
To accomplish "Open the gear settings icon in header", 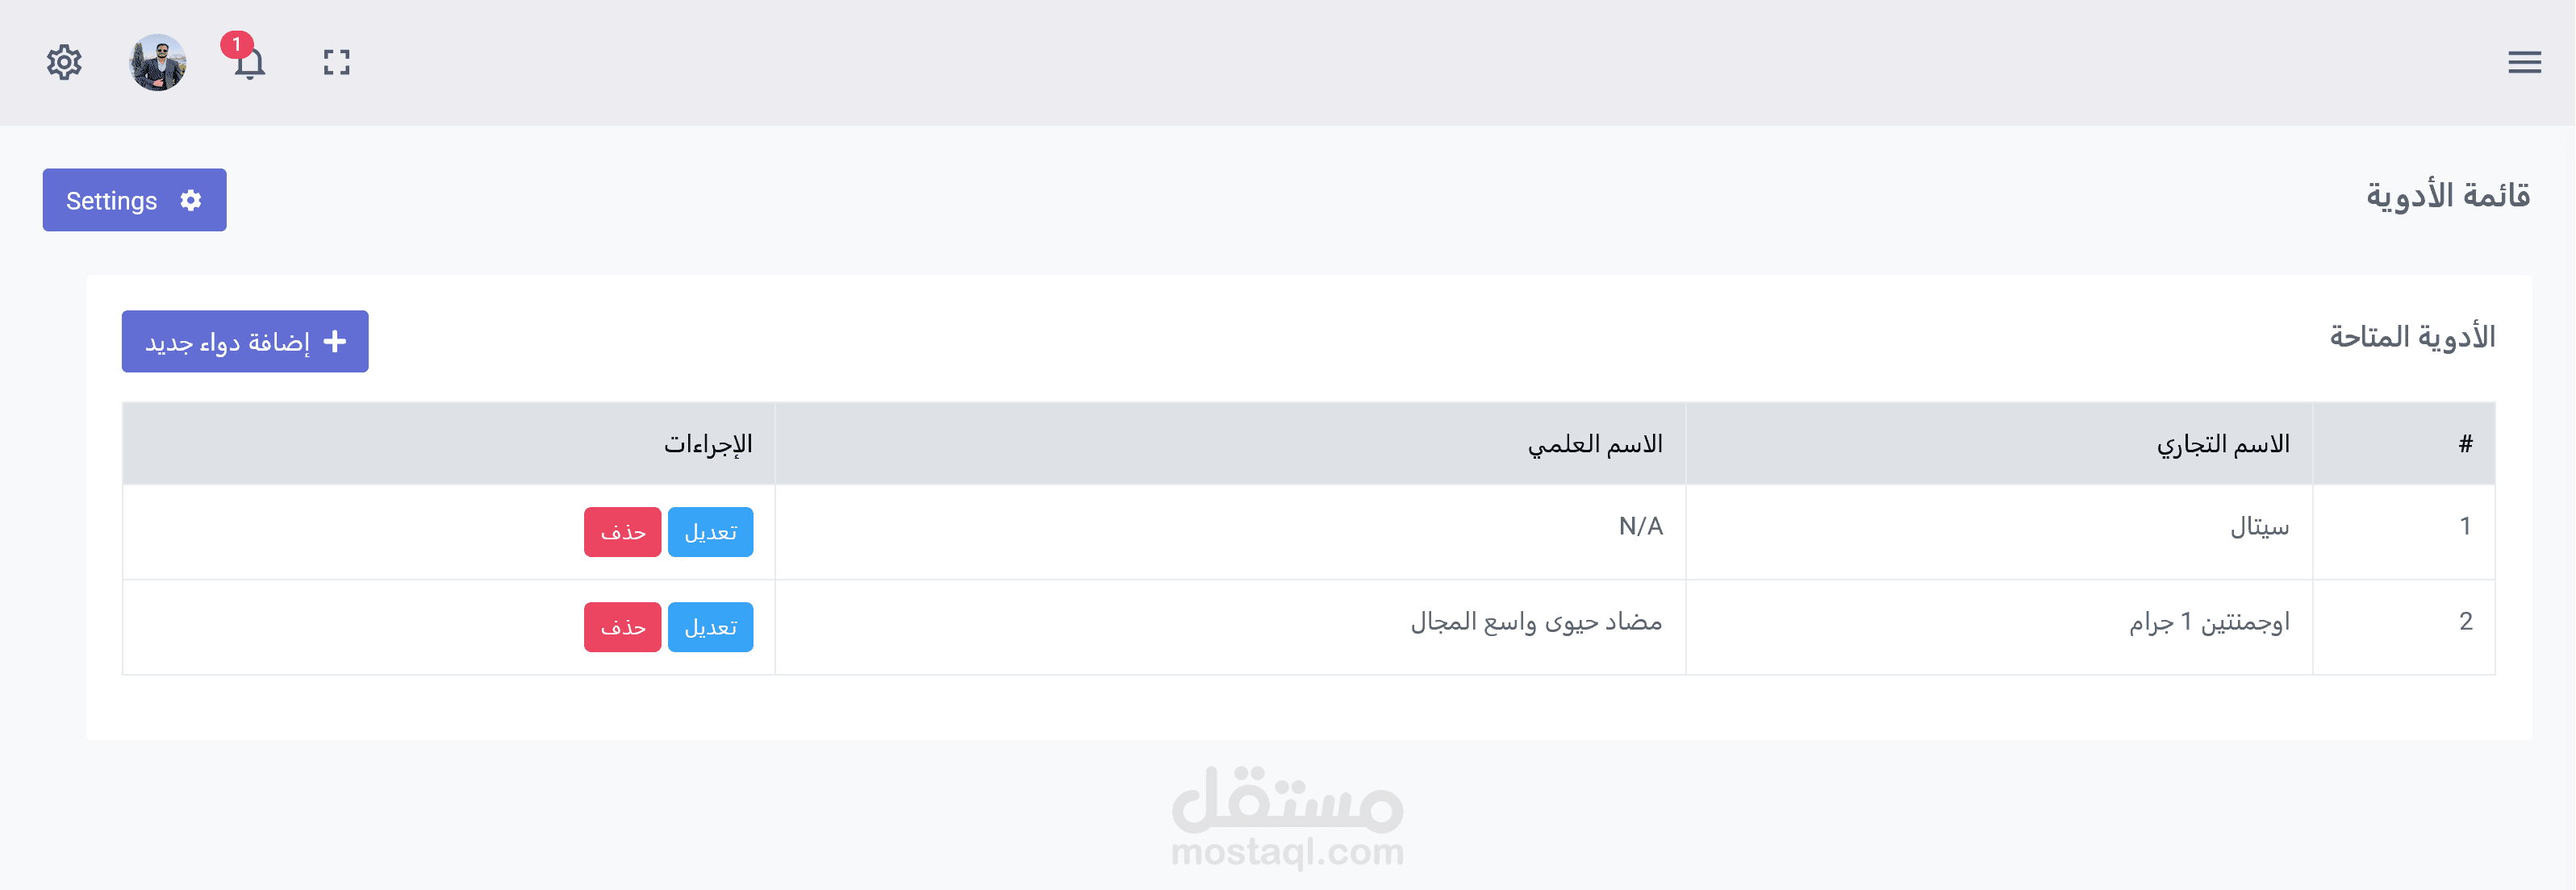I will coord(64,63).
